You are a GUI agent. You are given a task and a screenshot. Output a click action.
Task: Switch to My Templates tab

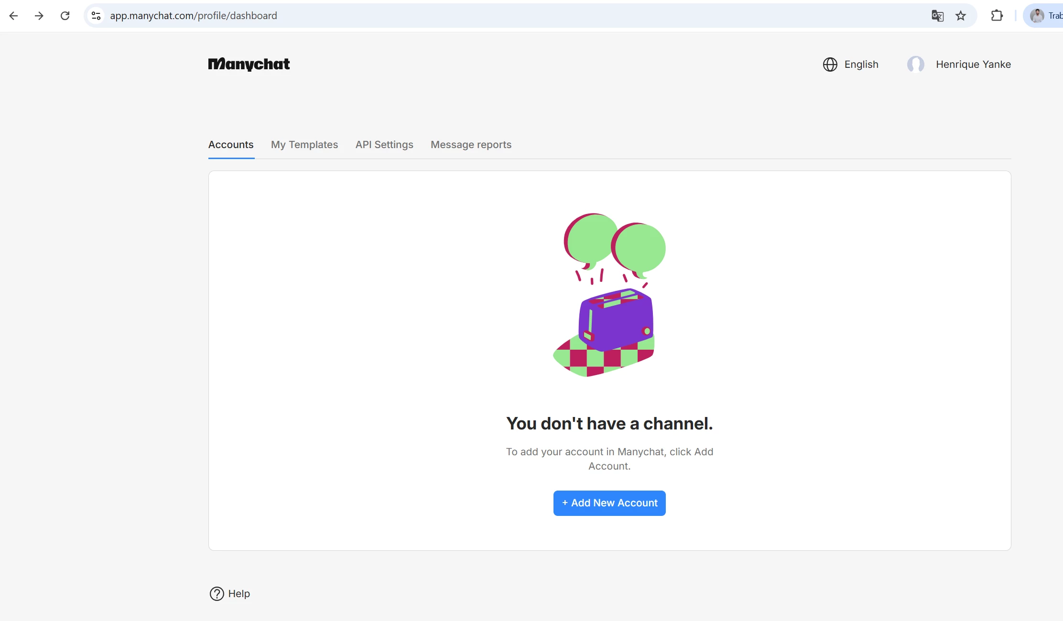pyautogui.click(x=304, y=145)
